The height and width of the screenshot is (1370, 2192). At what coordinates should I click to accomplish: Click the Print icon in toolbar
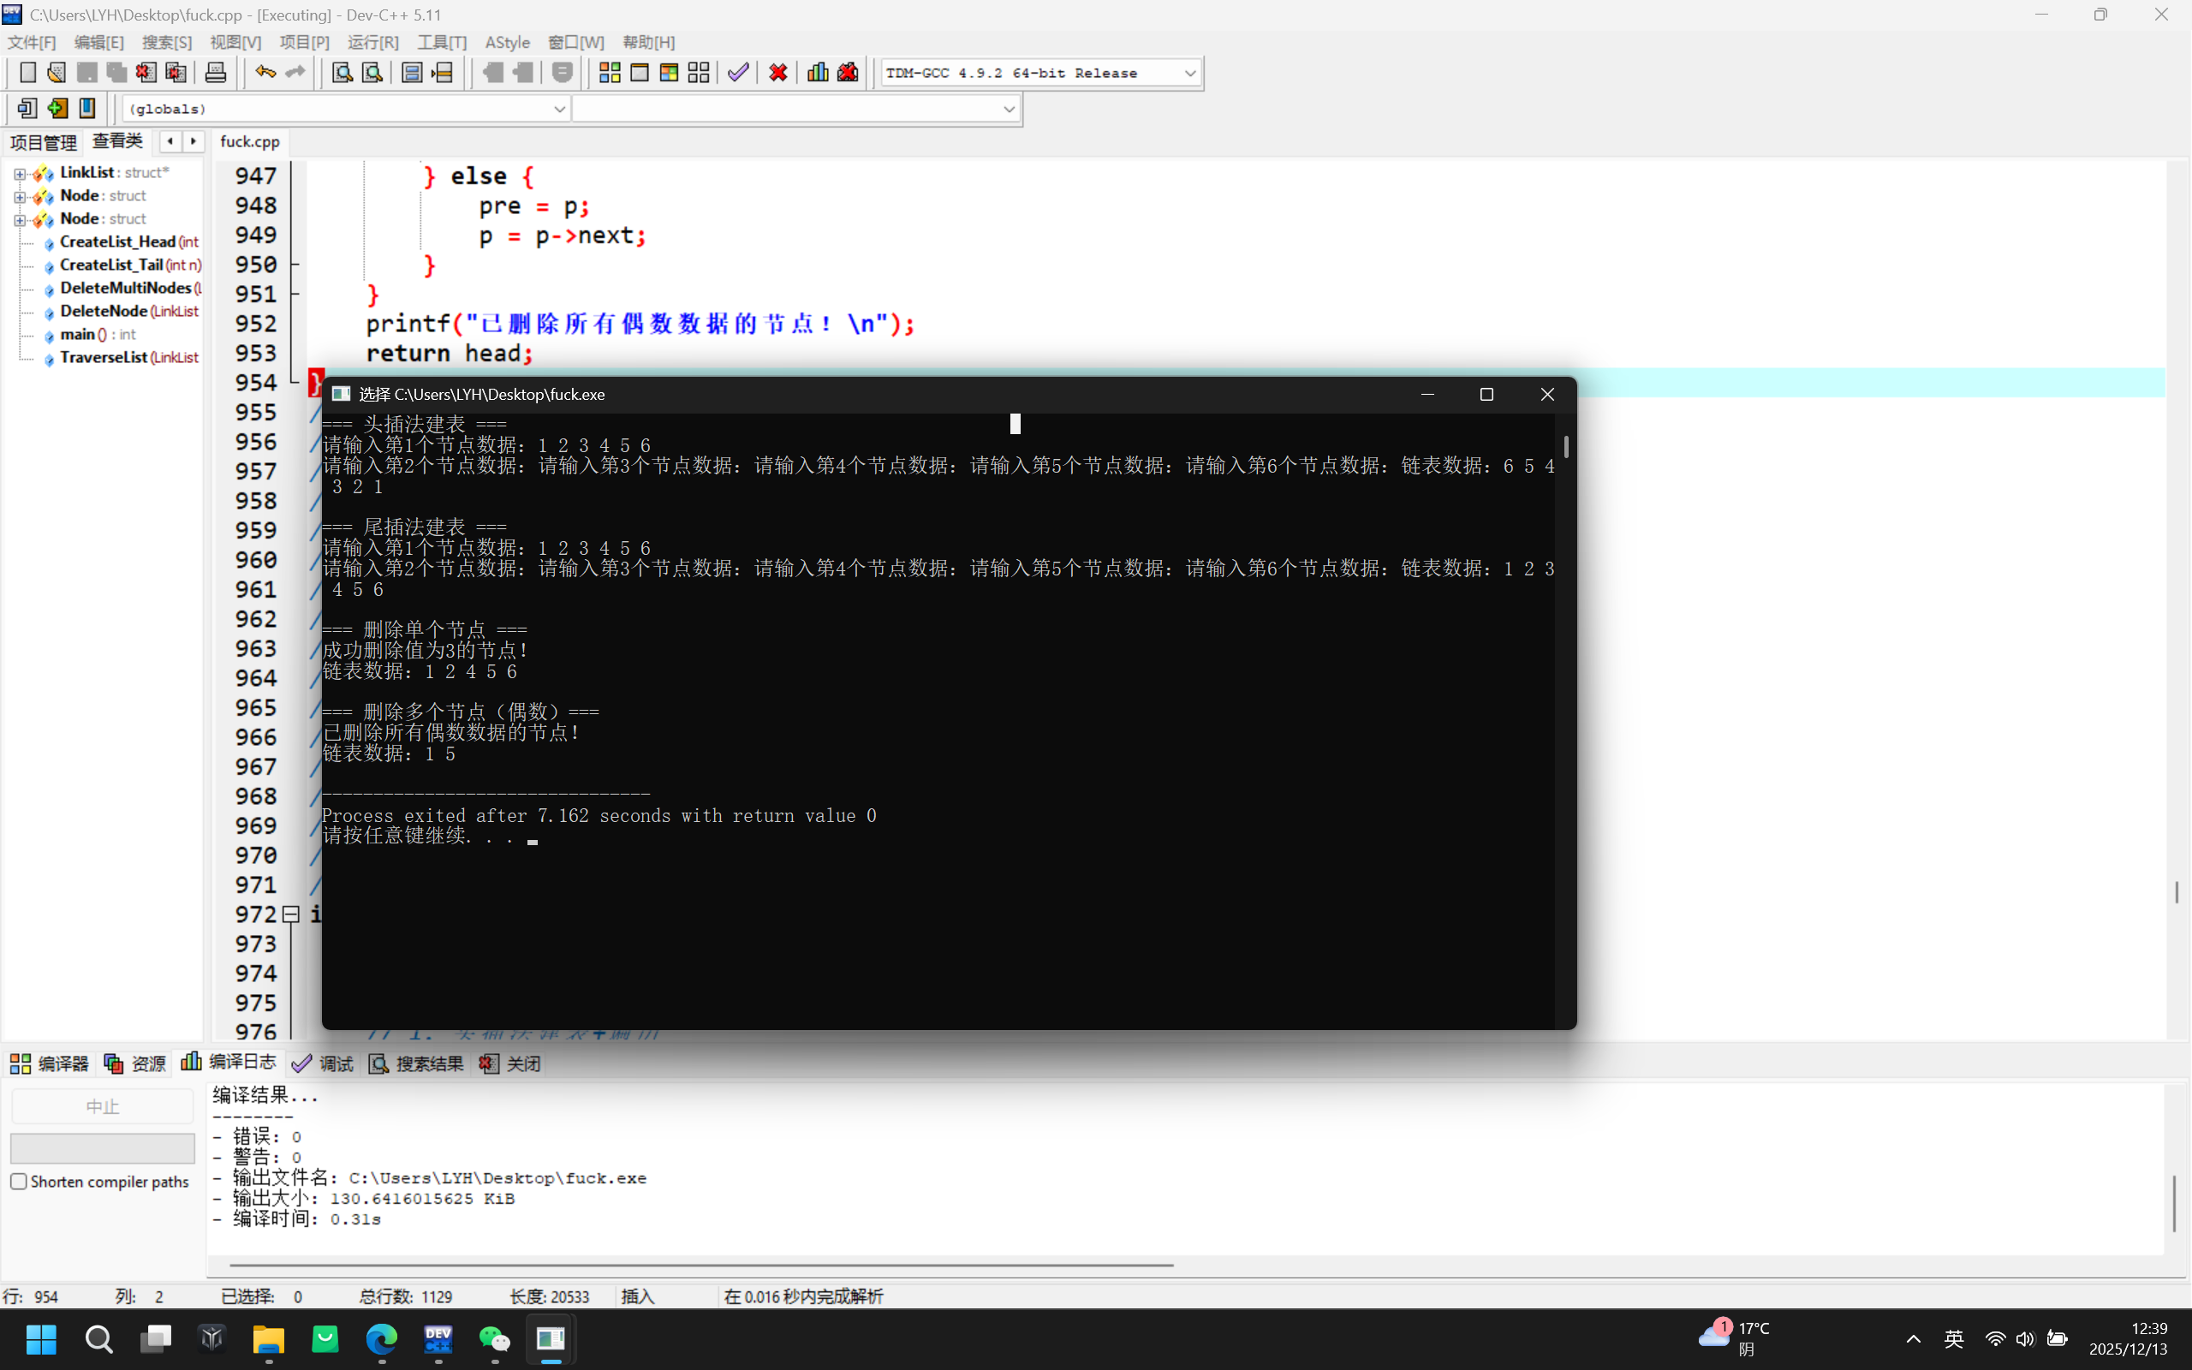coord(216,73)
